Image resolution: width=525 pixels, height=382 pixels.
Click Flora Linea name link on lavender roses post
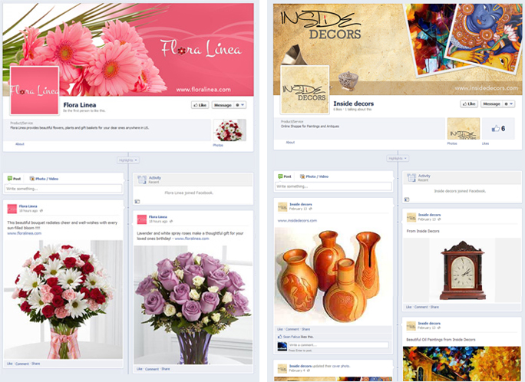pyautogui.click(x=157, y=217)
